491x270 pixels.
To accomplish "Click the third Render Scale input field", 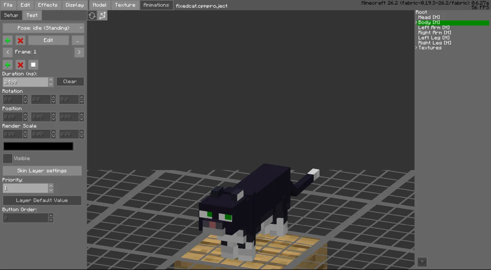I will pos(69,134).
